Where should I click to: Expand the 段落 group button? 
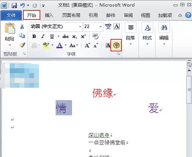[131, 34]
